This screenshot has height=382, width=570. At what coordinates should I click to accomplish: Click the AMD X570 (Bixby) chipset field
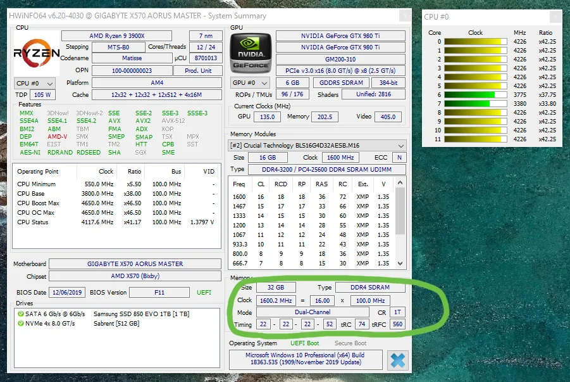coord(135,276)
